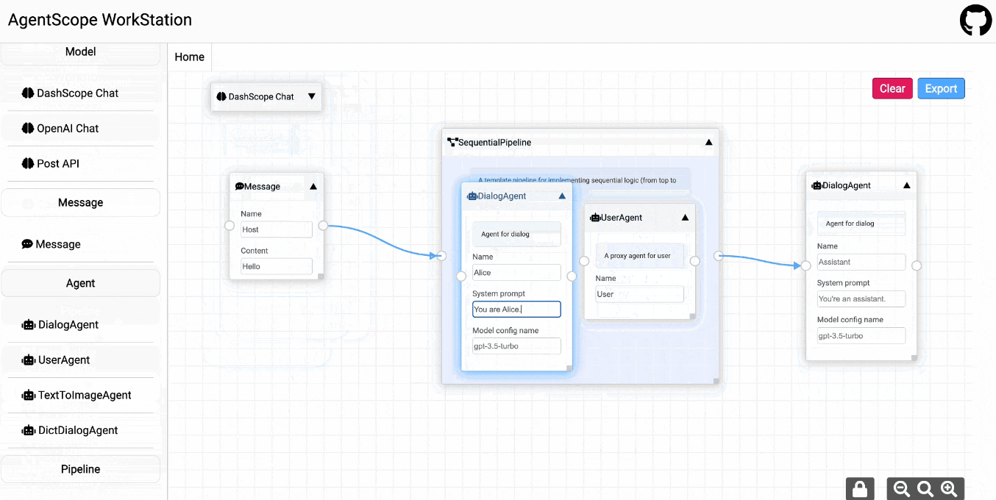Zoom in on the canvas
996x500 pixels.
(949, 489)
